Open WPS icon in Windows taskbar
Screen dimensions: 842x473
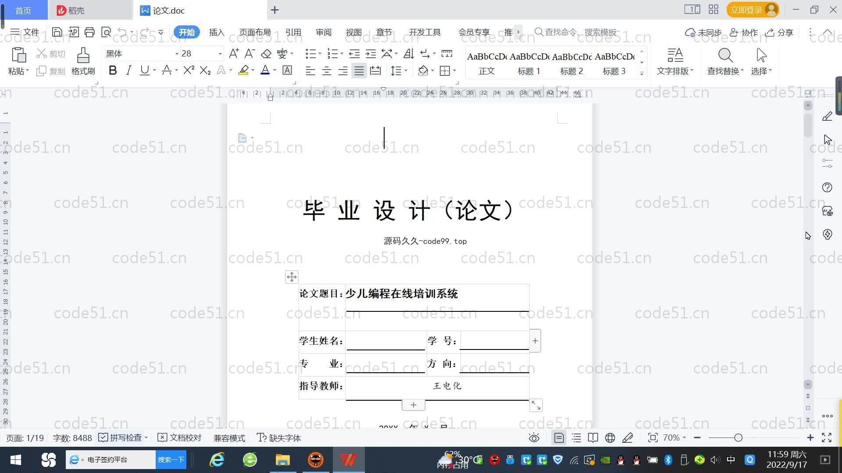click(x=349, y=459)
